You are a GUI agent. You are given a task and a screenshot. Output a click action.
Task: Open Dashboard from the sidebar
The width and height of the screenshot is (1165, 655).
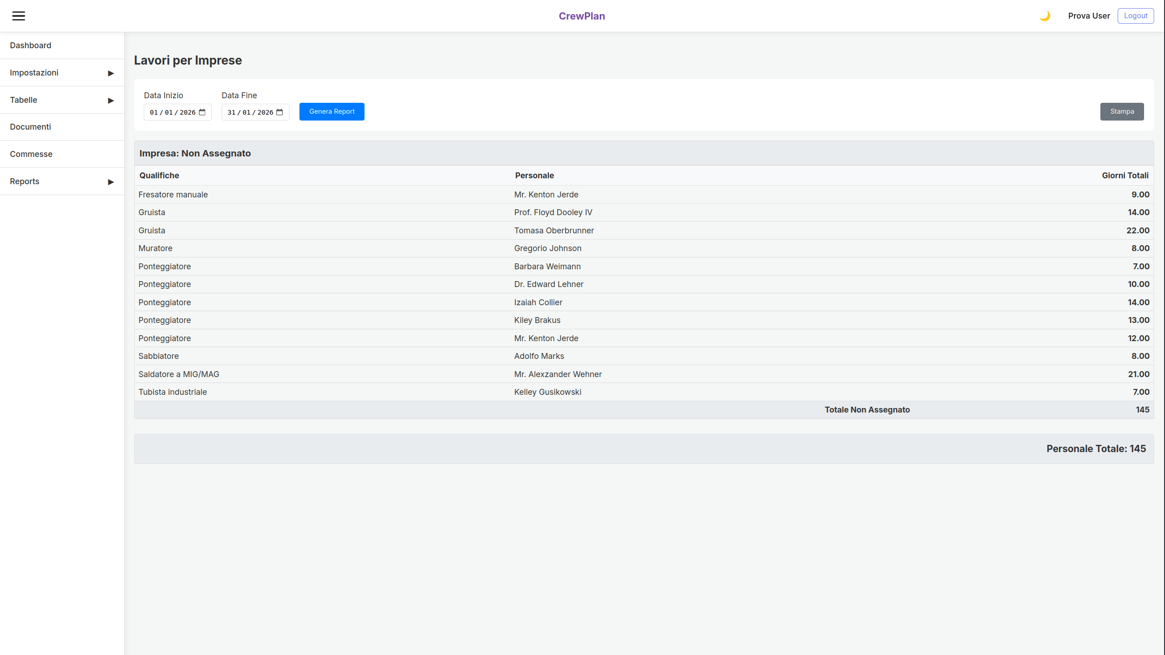click(30, 45)
